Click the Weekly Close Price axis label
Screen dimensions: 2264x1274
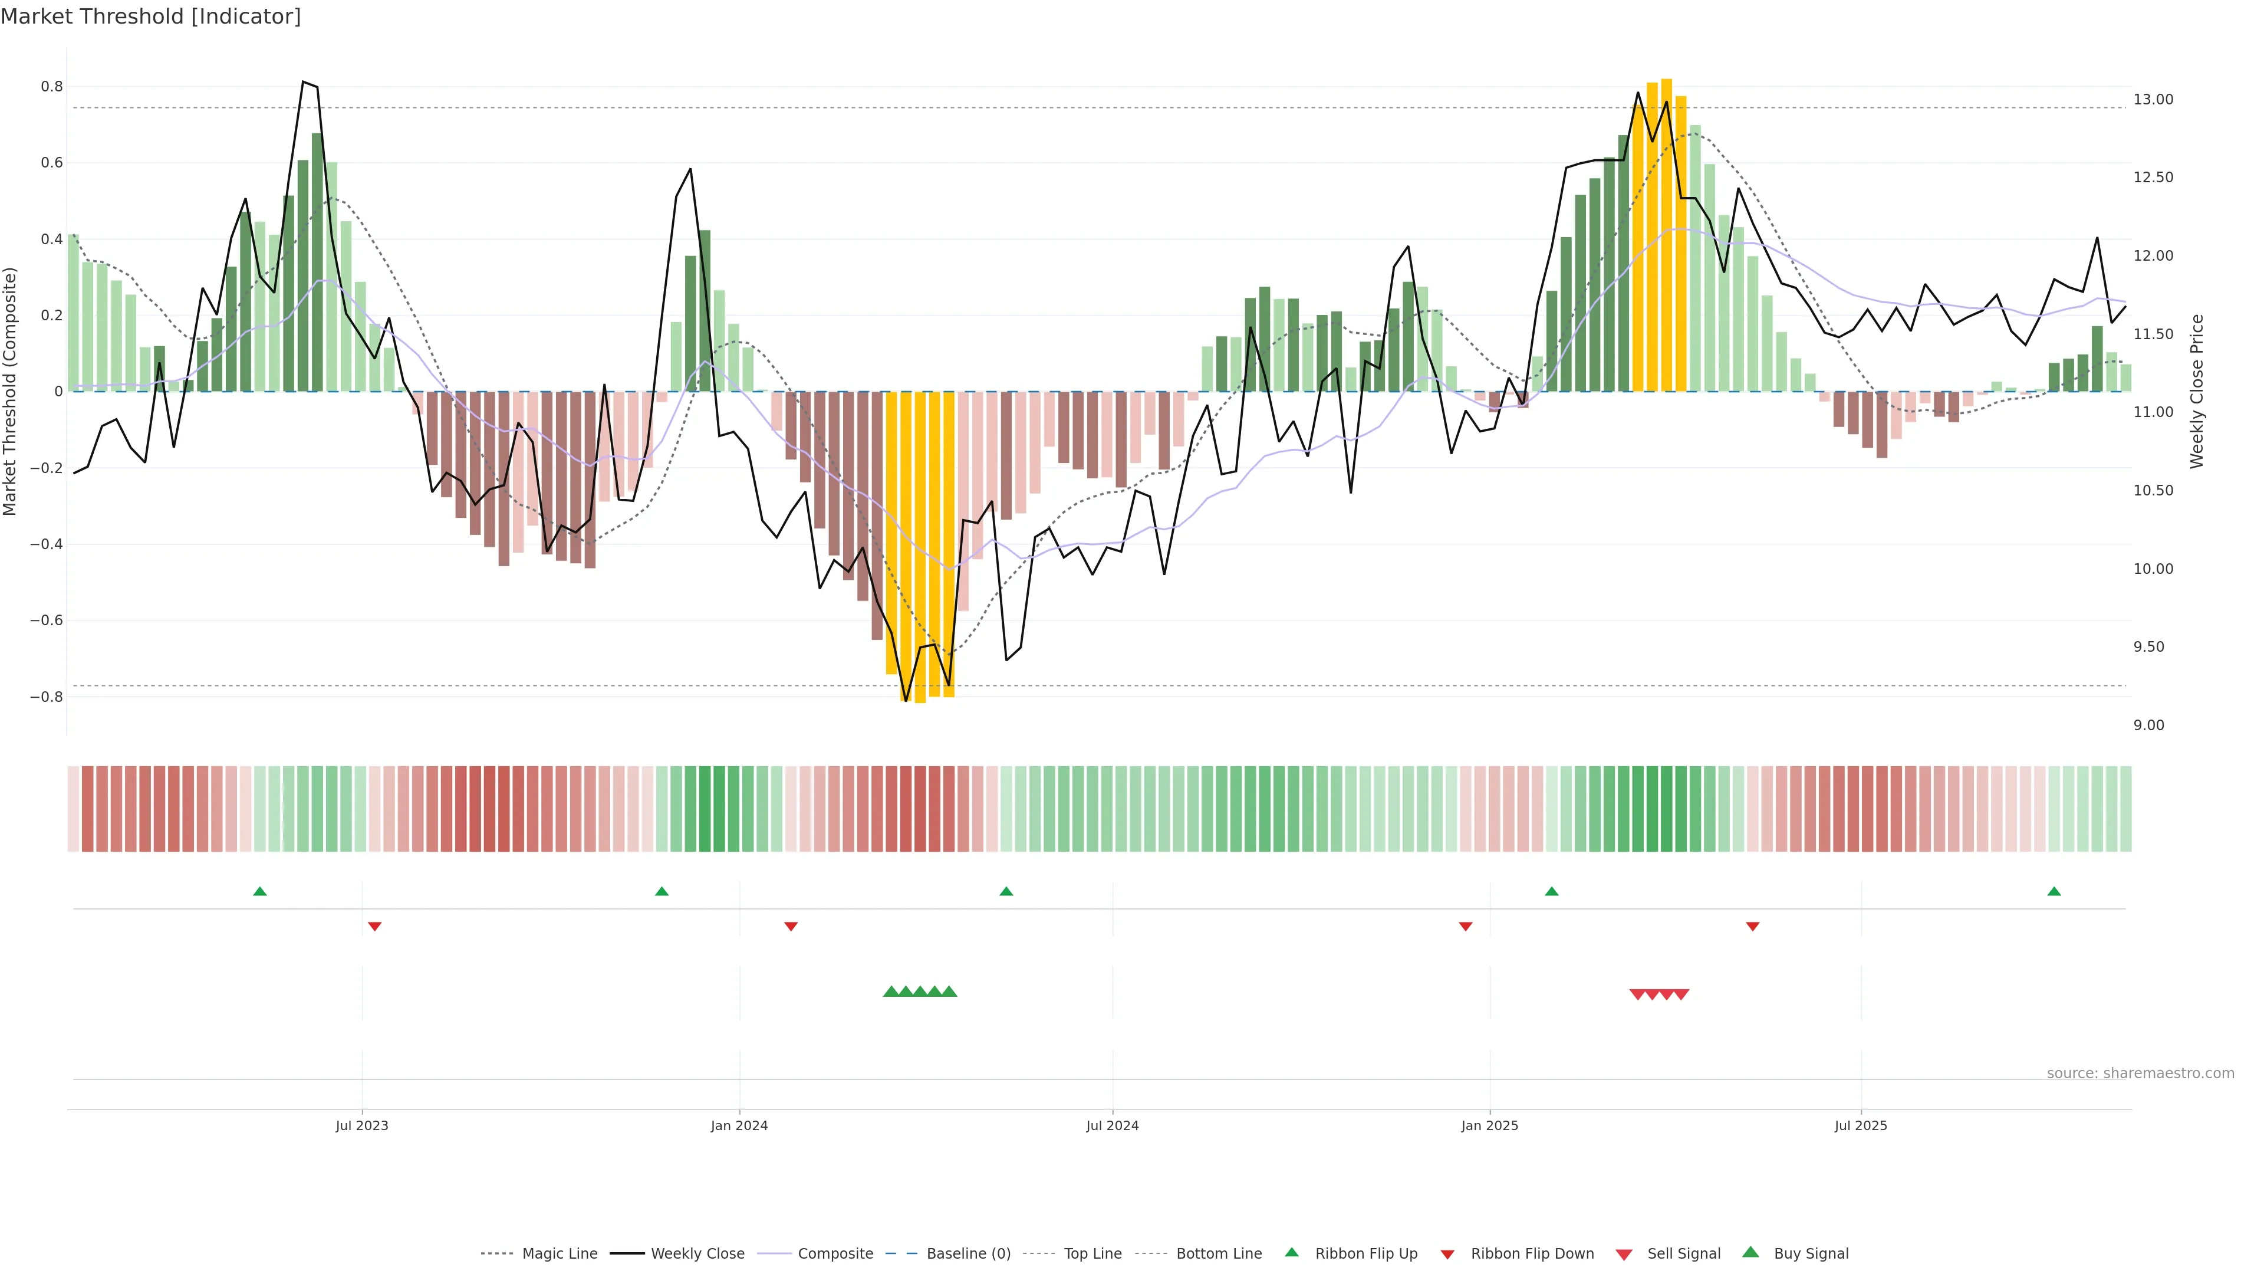coord(2196,391)
